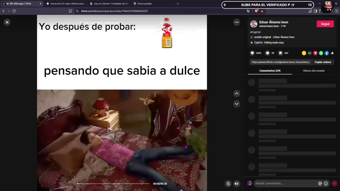Open the browser hamburger menu
The width and height of the screenshot is (340, 191).
pyautogui.click(x=337, y=11)
